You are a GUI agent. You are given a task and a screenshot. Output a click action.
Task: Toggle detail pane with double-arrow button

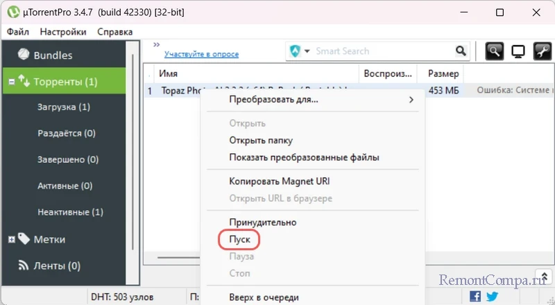544,277
